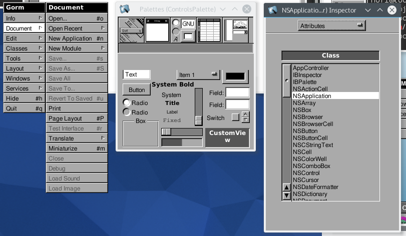The width and height of the screenshot is (406, 236).
Task: Open the Services menu
Action: coord(24,88)
